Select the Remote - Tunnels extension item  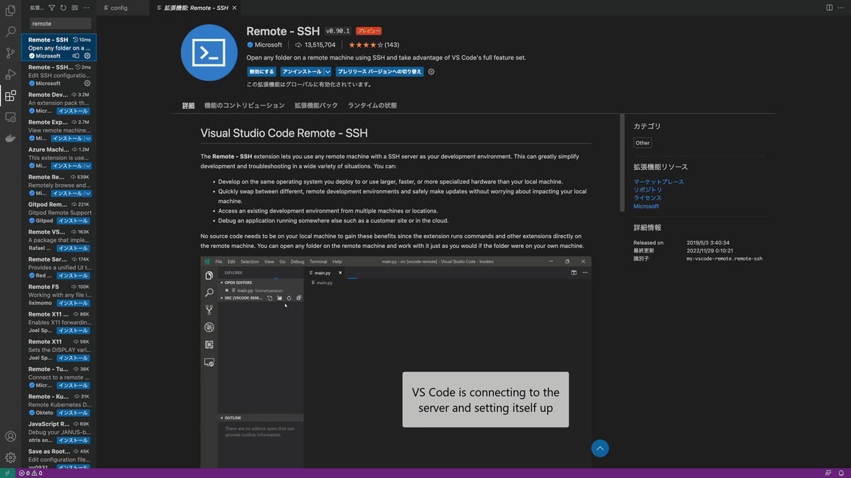pyautogui.click(x=59, y=375)
